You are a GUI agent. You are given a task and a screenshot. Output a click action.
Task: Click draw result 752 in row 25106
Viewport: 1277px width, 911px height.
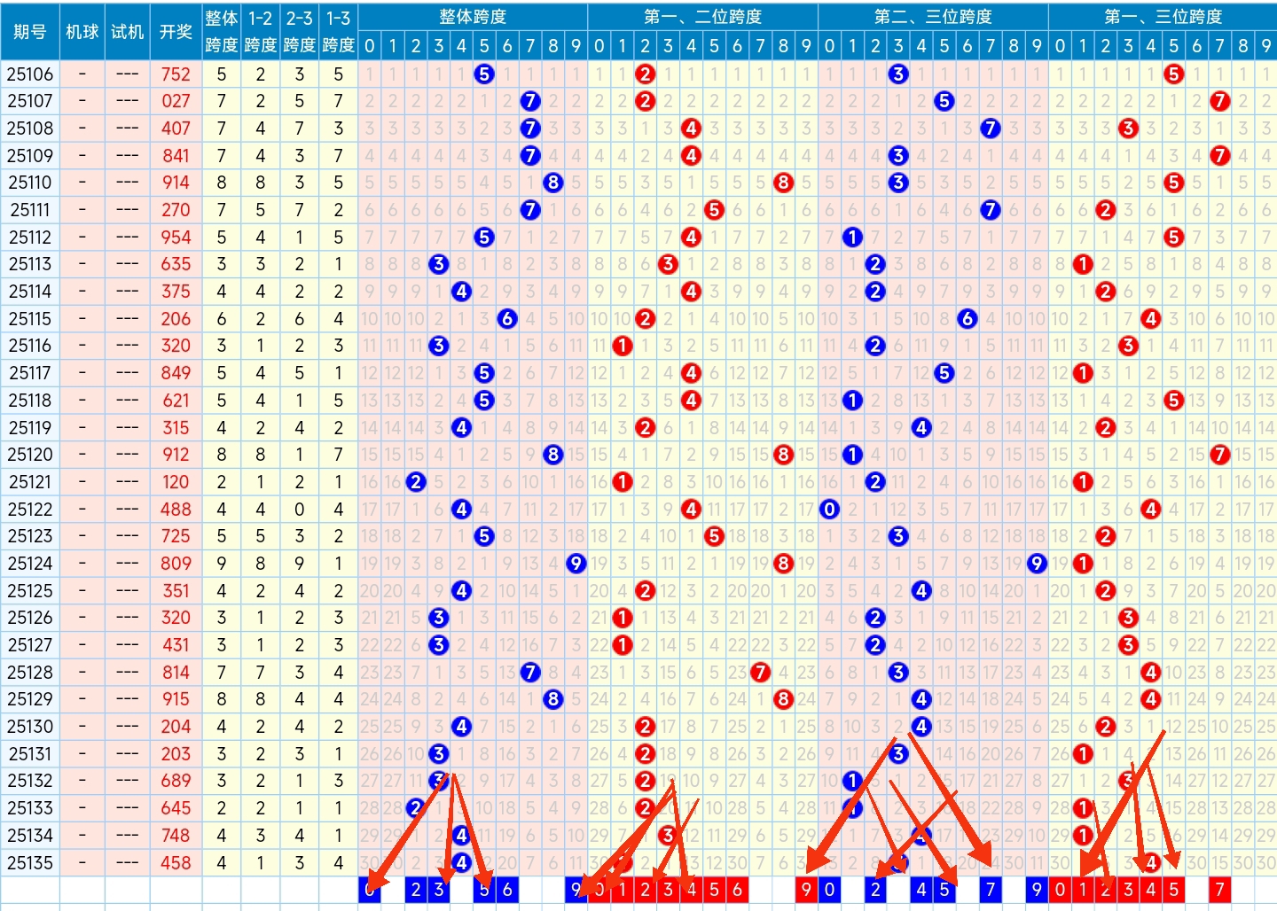(176, 74)
